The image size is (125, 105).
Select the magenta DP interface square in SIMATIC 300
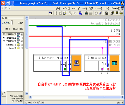[102, 69]
